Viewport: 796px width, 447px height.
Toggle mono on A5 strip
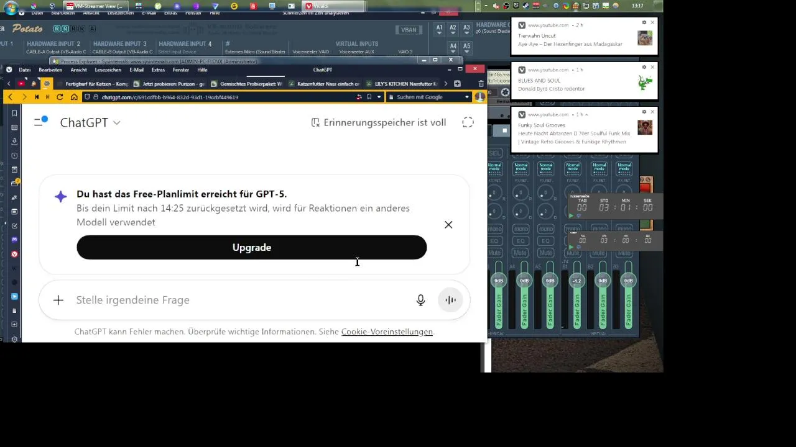[x=546, y=229]
